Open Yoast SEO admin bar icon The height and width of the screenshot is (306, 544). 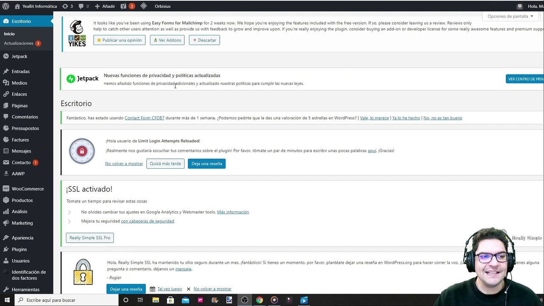(x=127, y=6)
